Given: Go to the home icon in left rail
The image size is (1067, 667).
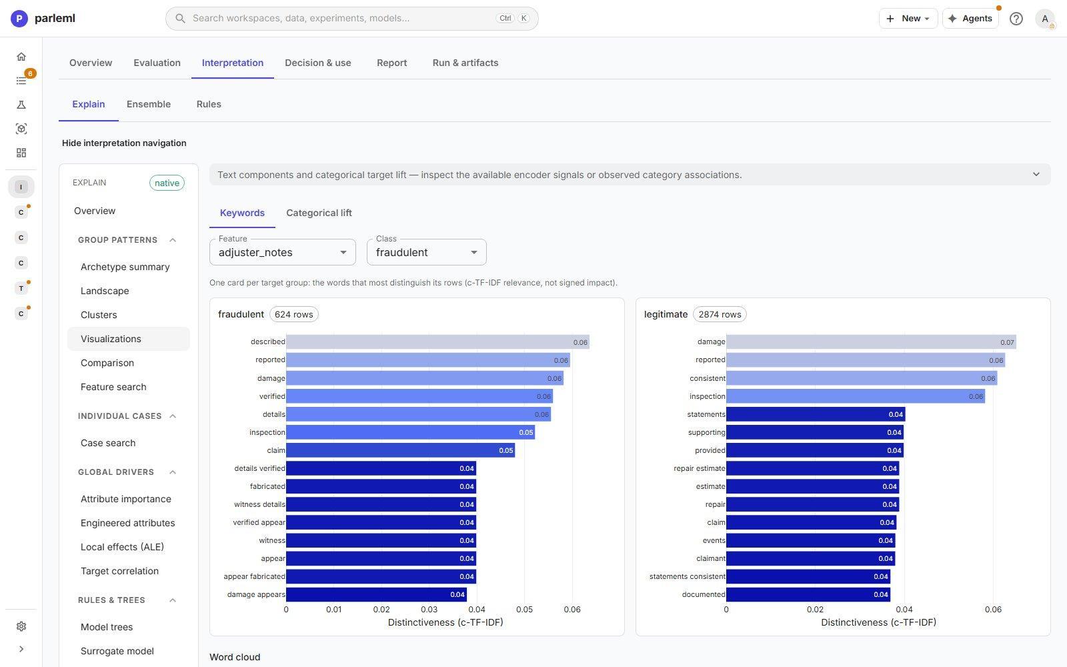Looking at the screenshot, I should click(21, 57).
